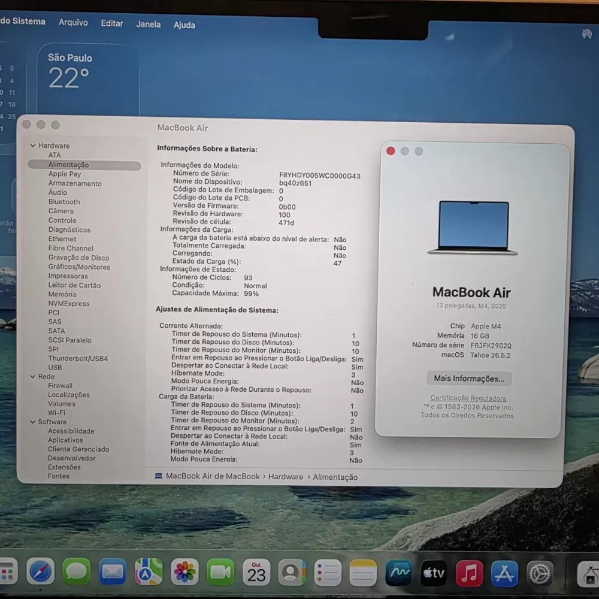
Task: Select Extensões under Software
Action: (x=64, y=467)
